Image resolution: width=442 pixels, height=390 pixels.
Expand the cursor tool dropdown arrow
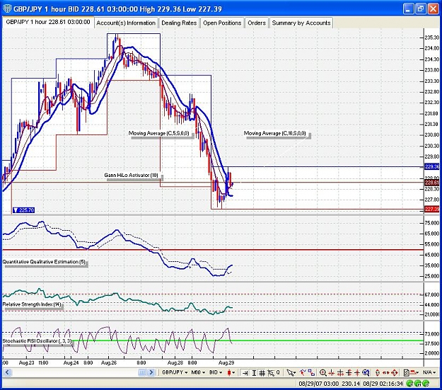tap(295, 373)
